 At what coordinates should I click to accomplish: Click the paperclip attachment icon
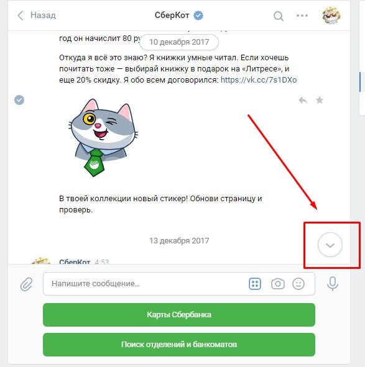[x=26, y=284]
